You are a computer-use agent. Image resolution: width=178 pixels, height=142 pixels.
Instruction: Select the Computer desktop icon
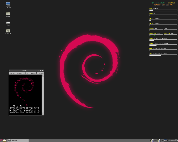coord(8,4)
